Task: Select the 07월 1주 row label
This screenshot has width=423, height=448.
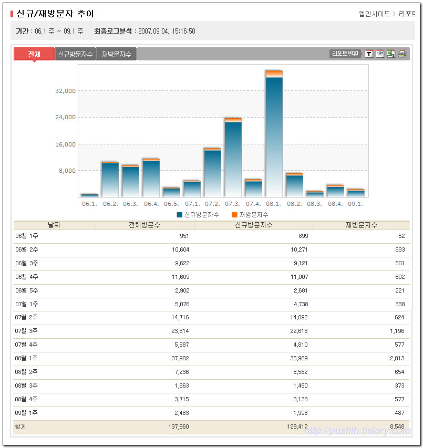Action: point(27,304)
